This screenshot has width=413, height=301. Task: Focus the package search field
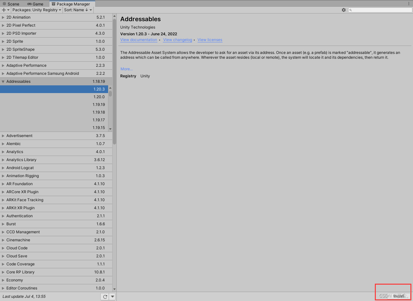(x=380, y=10)
